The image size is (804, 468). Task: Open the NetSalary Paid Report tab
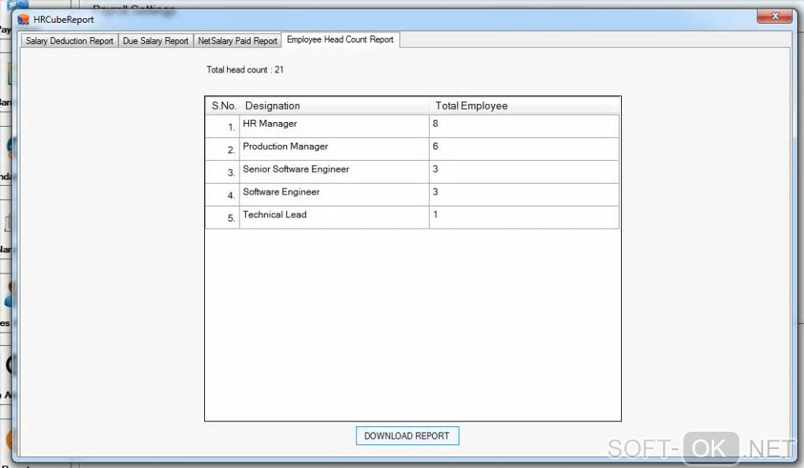click(237, 41)
